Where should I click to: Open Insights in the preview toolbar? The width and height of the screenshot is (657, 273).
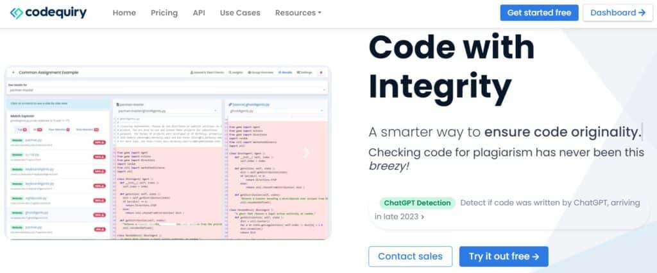point(235,73)
